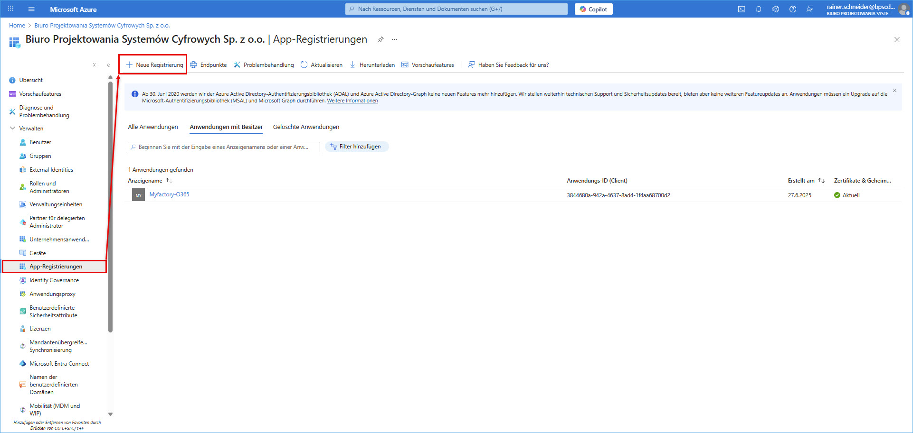Screen dimensions: 913x433
Task: Close the blade with the X button
Action: point(897,39)
